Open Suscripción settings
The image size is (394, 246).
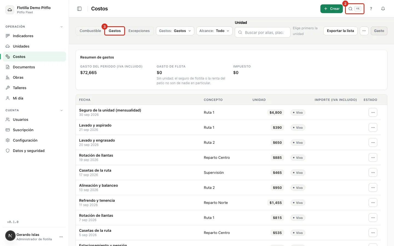[x=34, y=130]
